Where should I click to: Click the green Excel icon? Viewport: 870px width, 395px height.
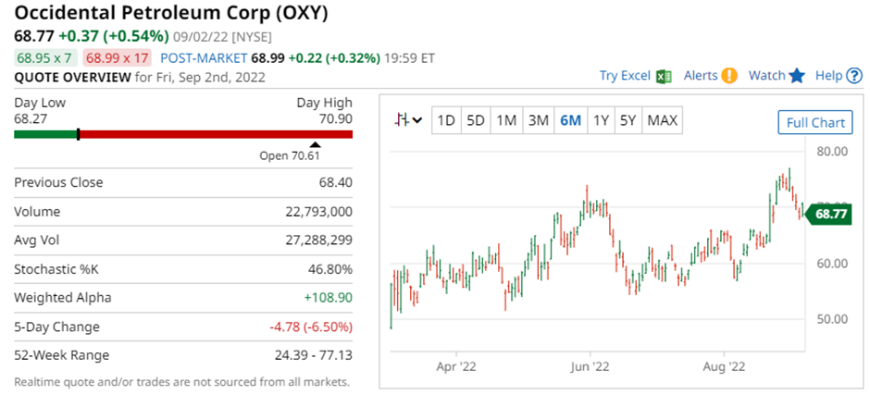664,76
